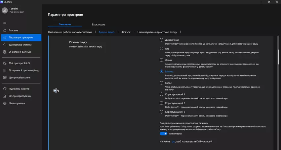Choose the Фільм sound mode
281x150 pixels.
tap(161, 60)
